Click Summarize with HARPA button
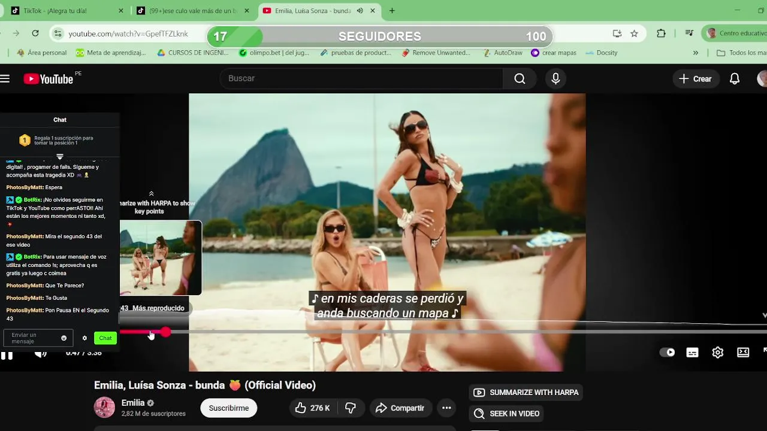The width and height of the screenshot is (767, 431). pos(526,393)
